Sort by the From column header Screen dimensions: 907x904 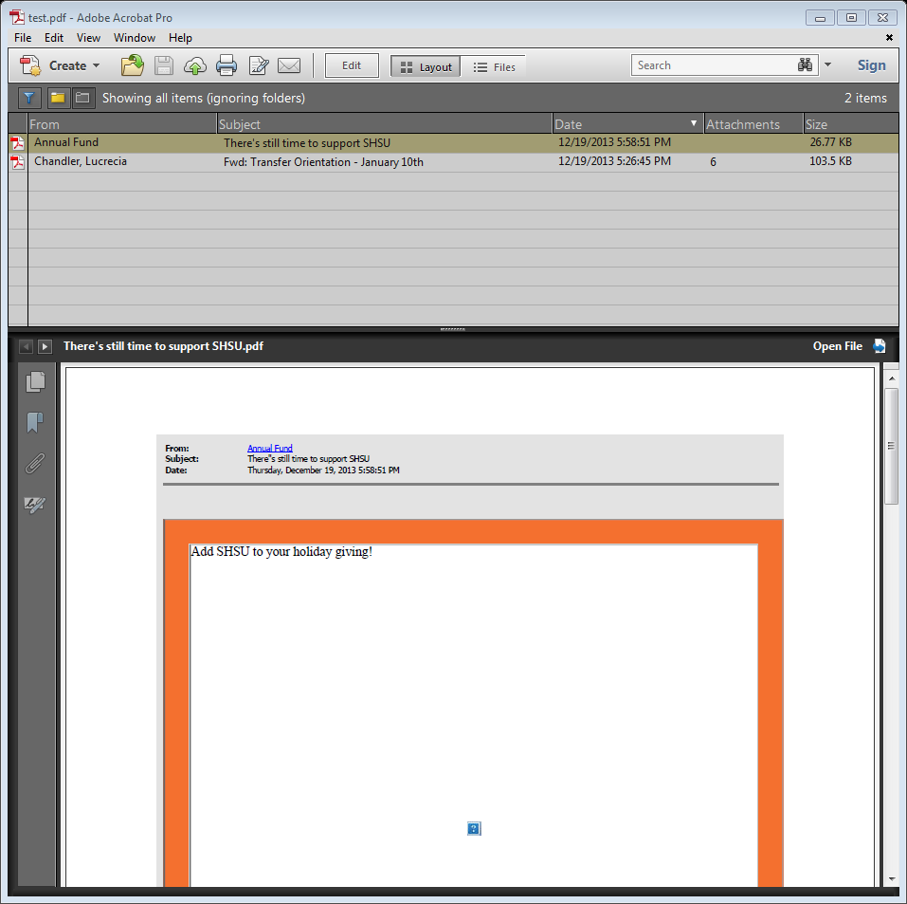[x=122, y=124]
